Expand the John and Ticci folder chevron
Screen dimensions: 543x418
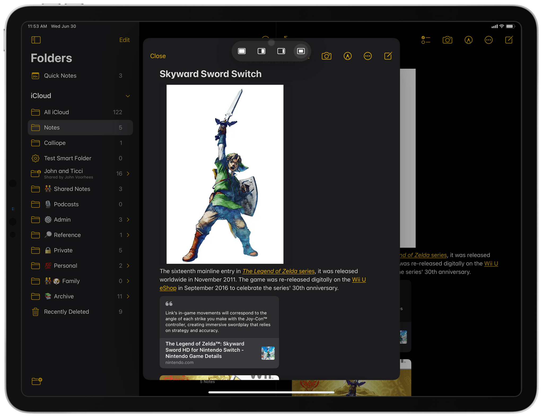click(x=128, y=173)
